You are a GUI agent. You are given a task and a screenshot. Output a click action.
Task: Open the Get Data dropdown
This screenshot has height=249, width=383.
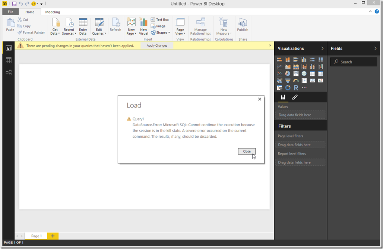[x=55, y=27]
